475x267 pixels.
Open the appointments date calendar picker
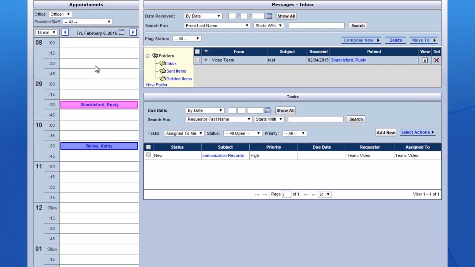(x=121, y=33)
